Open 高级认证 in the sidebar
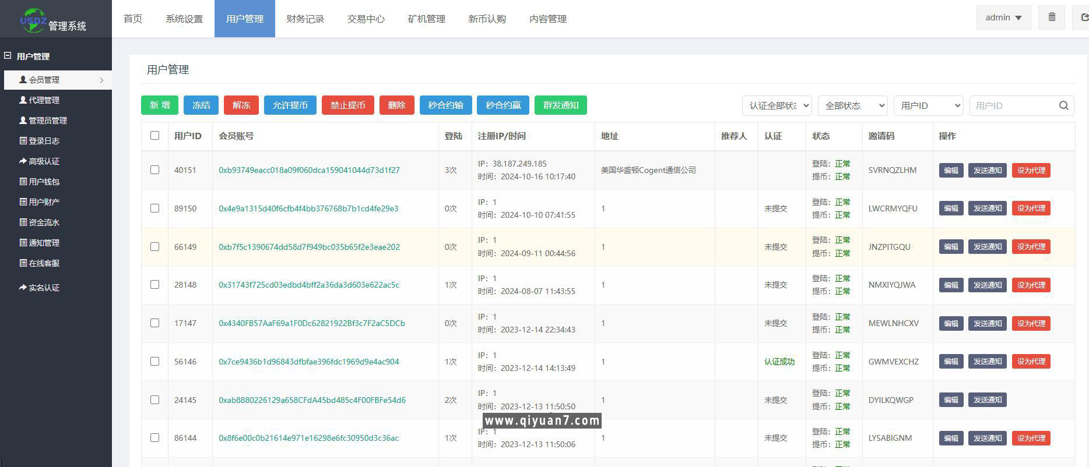Image resolution: width=1089 pixels, height=467 pixels. [44, 161]
